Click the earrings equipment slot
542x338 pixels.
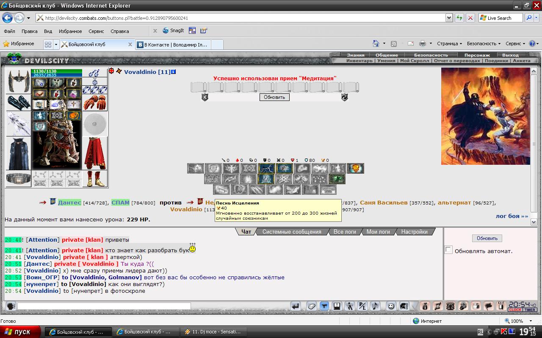(95, 74)
